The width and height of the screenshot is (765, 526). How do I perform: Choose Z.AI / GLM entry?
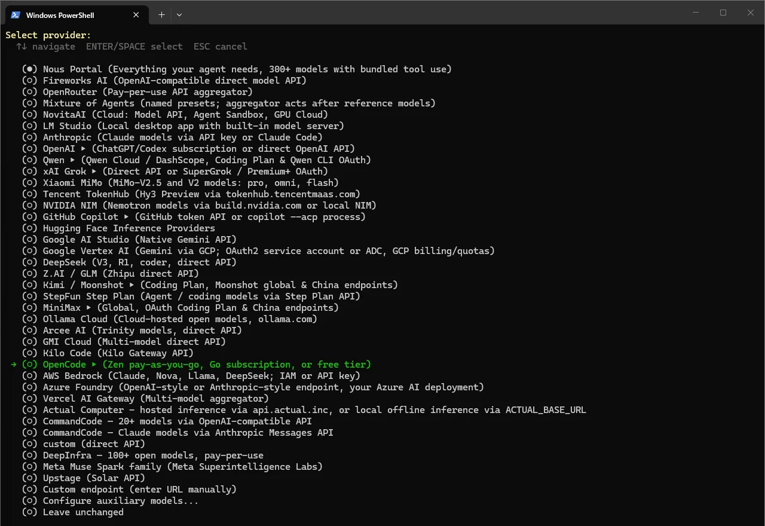[x=111, y=274]
